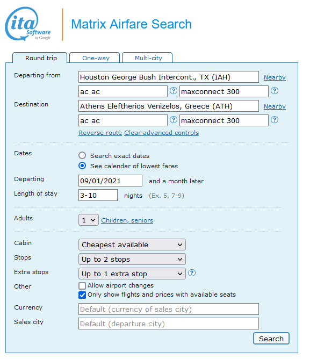Image resolution: width=310 pixels, height=359 pixels.
Task: Click the '(Ex. 5, 7-9)' example text
Action: 167,196
